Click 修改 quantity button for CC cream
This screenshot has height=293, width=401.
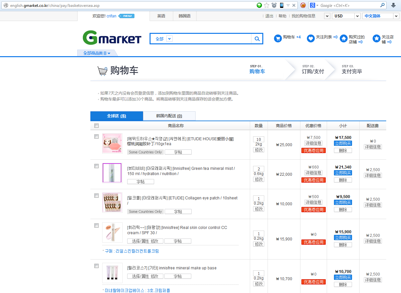point(259,244)
